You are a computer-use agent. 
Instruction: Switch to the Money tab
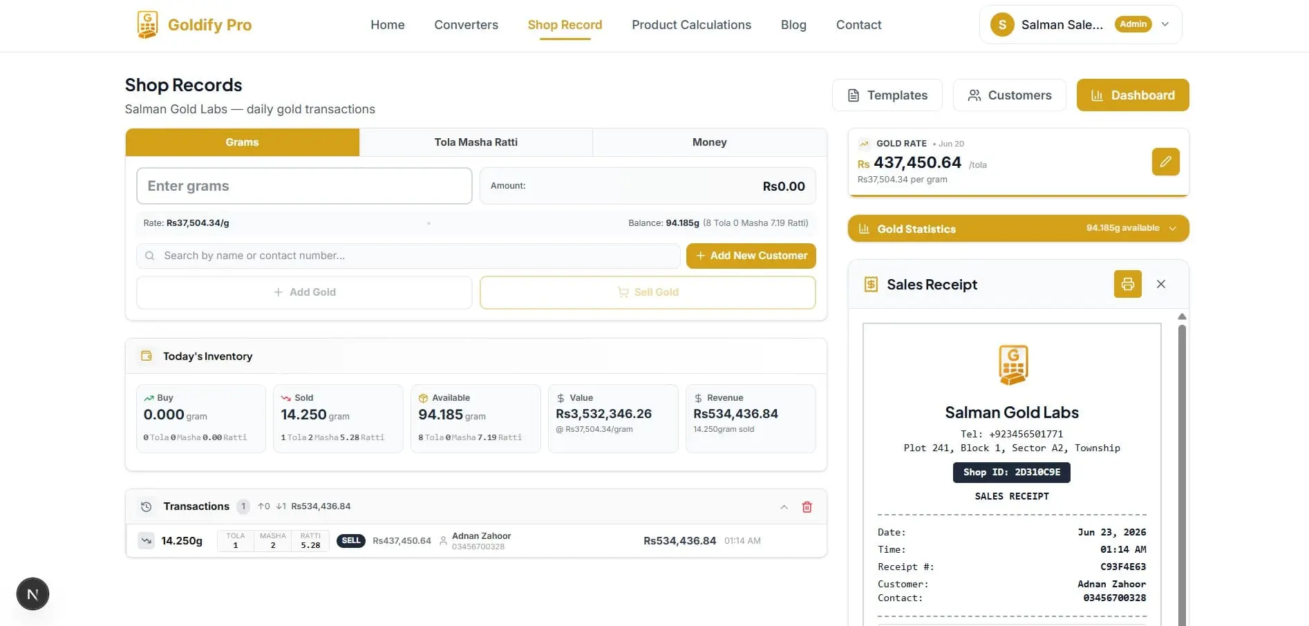tap(709, 142)
